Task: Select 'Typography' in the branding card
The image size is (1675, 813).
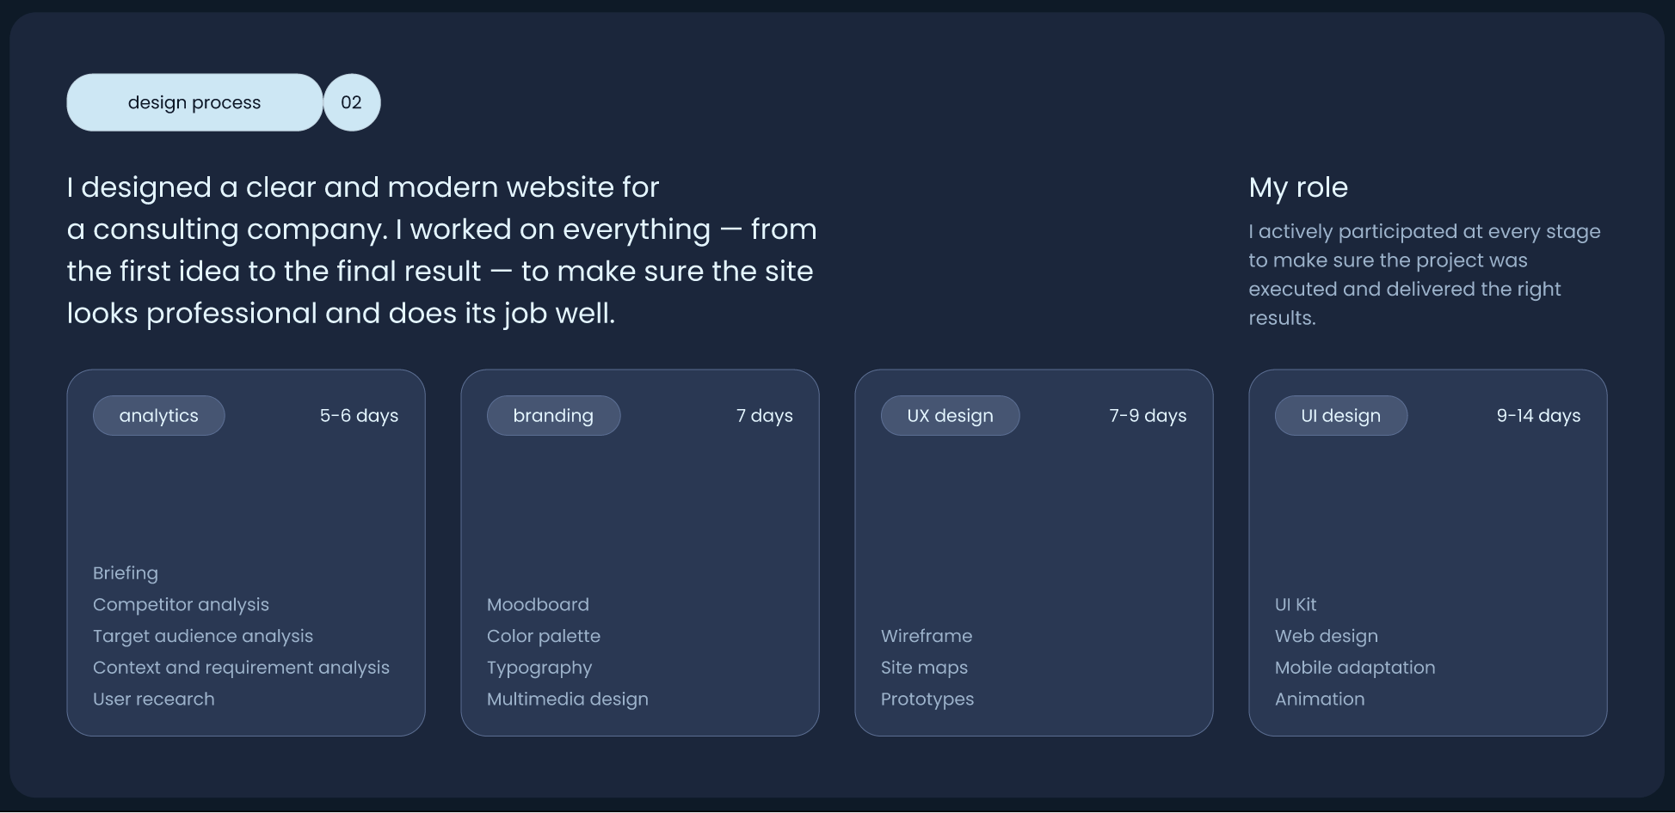Action: pyautogui.click(x=539, y=667)
